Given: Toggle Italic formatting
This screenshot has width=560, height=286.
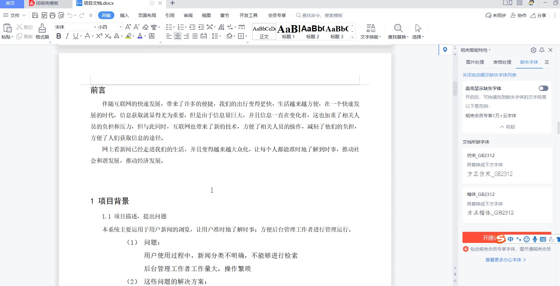Looking at the screenshot, I should [x=67, y=36].
